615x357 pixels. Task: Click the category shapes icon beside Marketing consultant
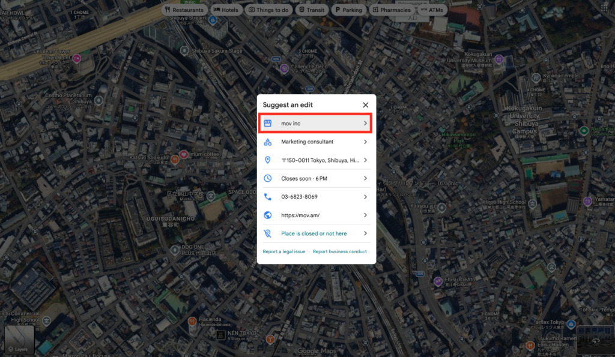coord(268,142)
